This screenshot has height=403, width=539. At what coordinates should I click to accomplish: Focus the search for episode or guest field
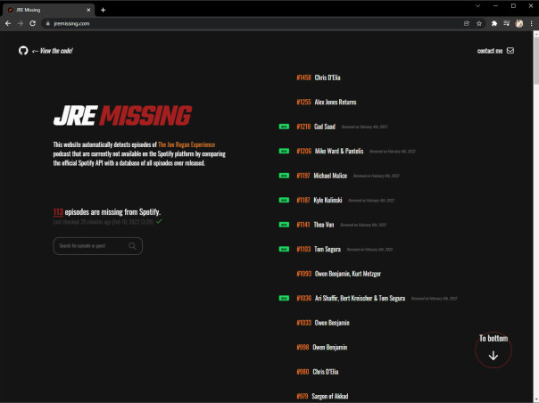click(x=97, y=246)
